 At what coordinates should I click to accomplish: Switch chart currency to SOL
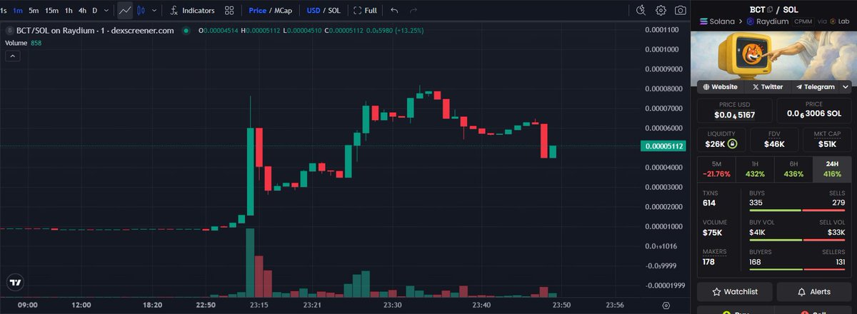pos(334,11)
